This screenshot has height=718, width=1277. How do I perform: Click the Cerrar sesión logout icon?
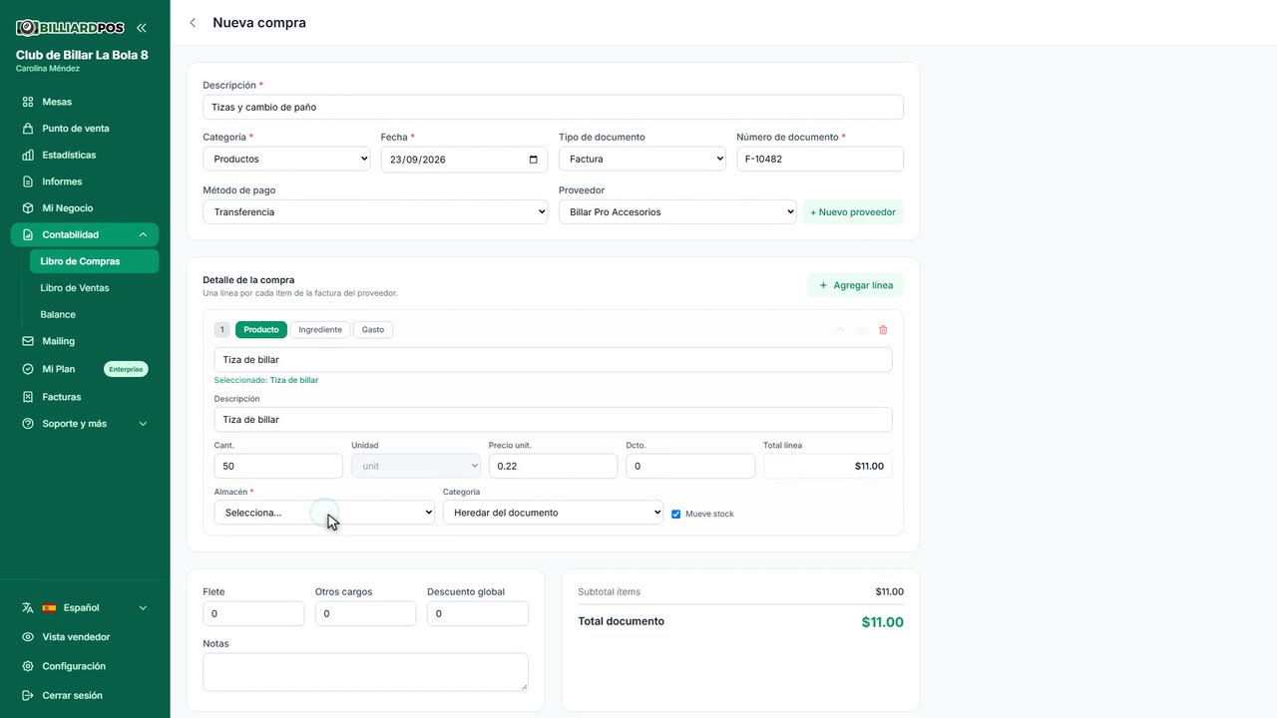28,696
